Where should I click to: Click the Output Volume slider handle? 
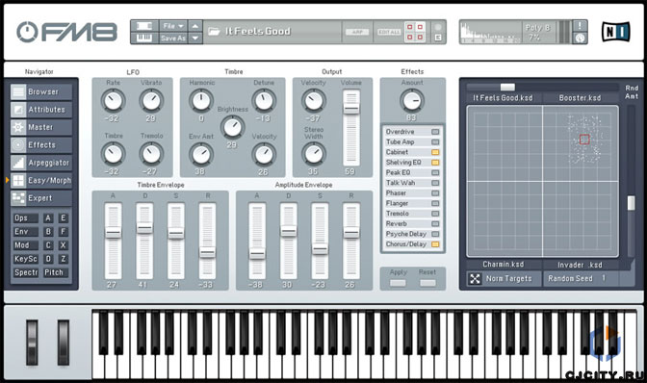pos(351,109)
